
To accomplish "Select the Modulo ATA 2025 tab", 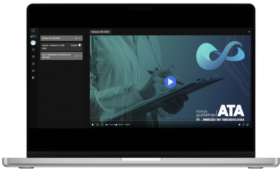I will point(100,32).
